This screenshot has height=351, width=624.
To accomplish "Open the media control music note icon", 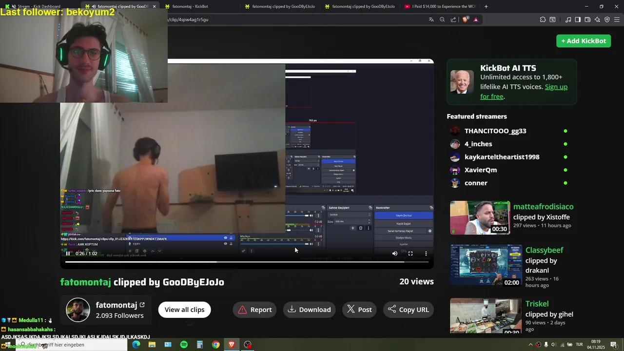I will pos(568,19).
